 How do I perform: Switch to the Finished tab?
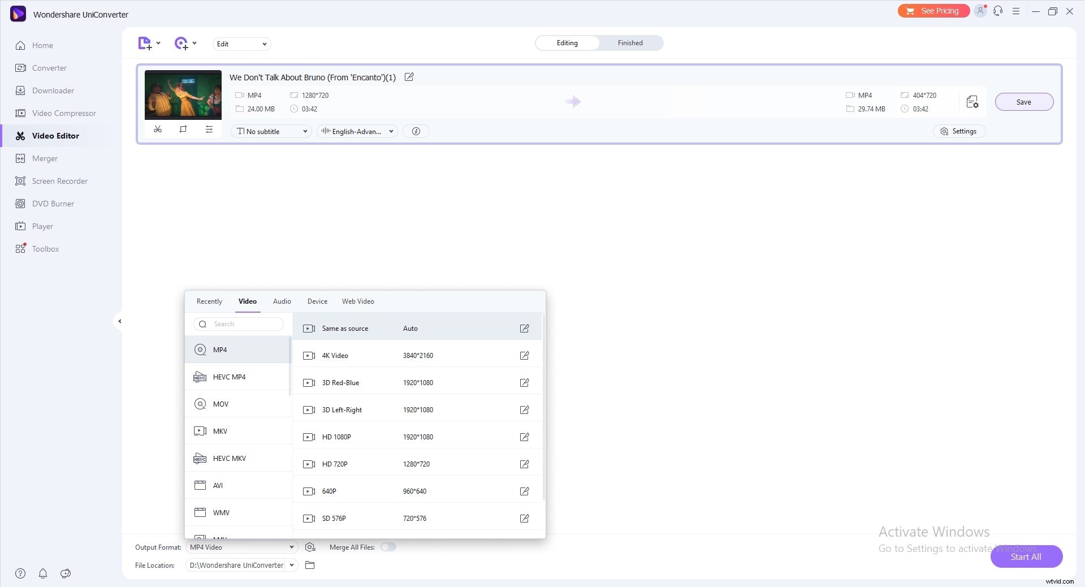[x=630, y=42]
